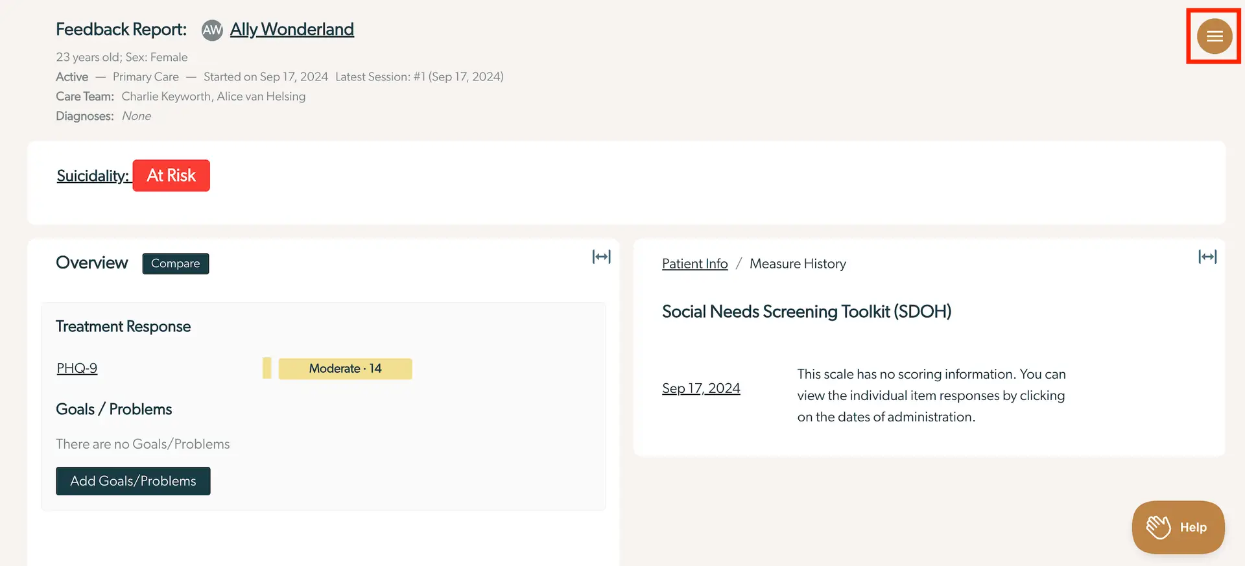Click the Social Needs Screening Toolkit heading
Viewport: 1245px width, 566px height.
coord(806,312)
